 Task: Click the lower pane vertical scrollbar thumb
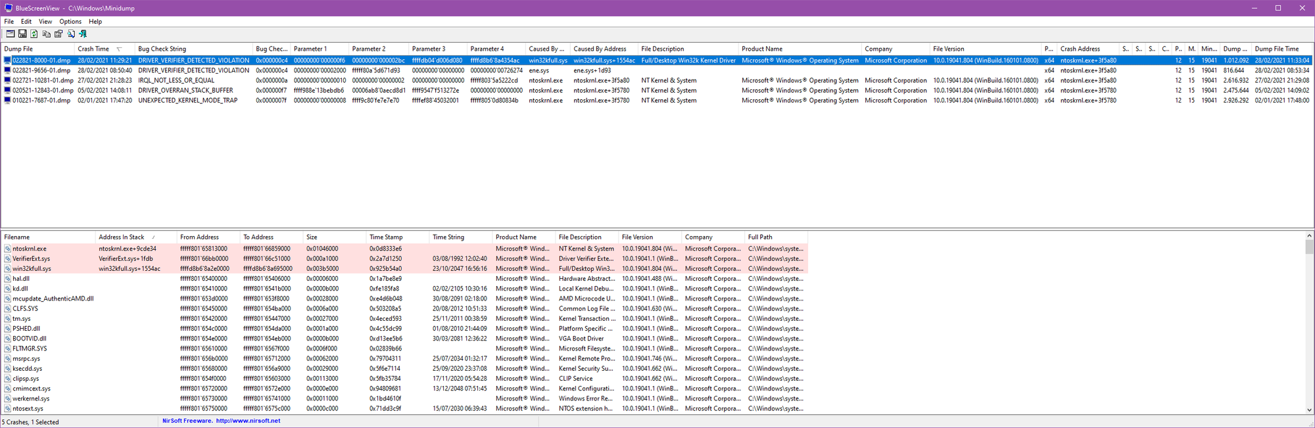click(x=1309, y=247)
